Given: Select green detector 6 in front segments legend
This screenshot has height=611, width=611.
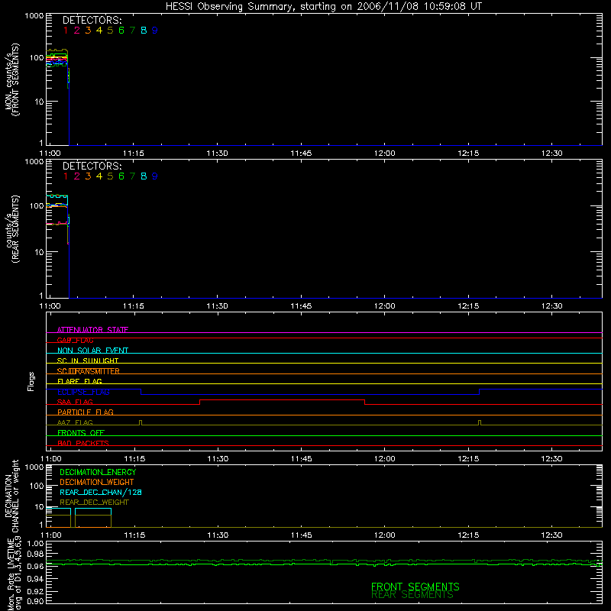Looking at the screenshot, I should (121, 31).
